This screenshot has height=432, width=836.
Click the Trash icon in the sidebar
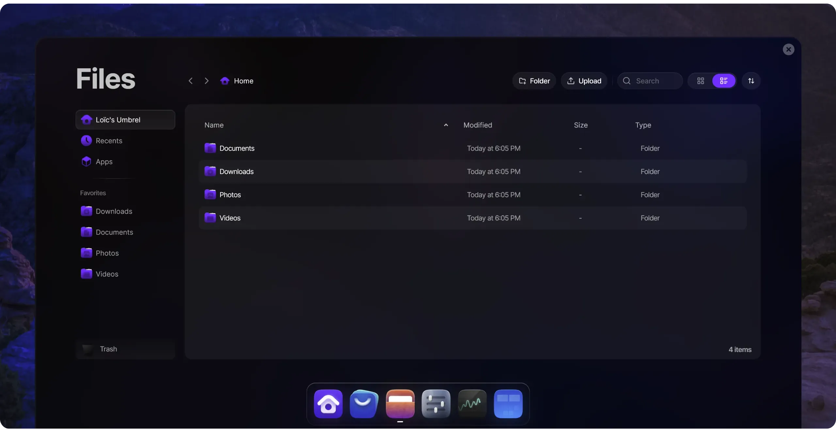coord(88,349)
